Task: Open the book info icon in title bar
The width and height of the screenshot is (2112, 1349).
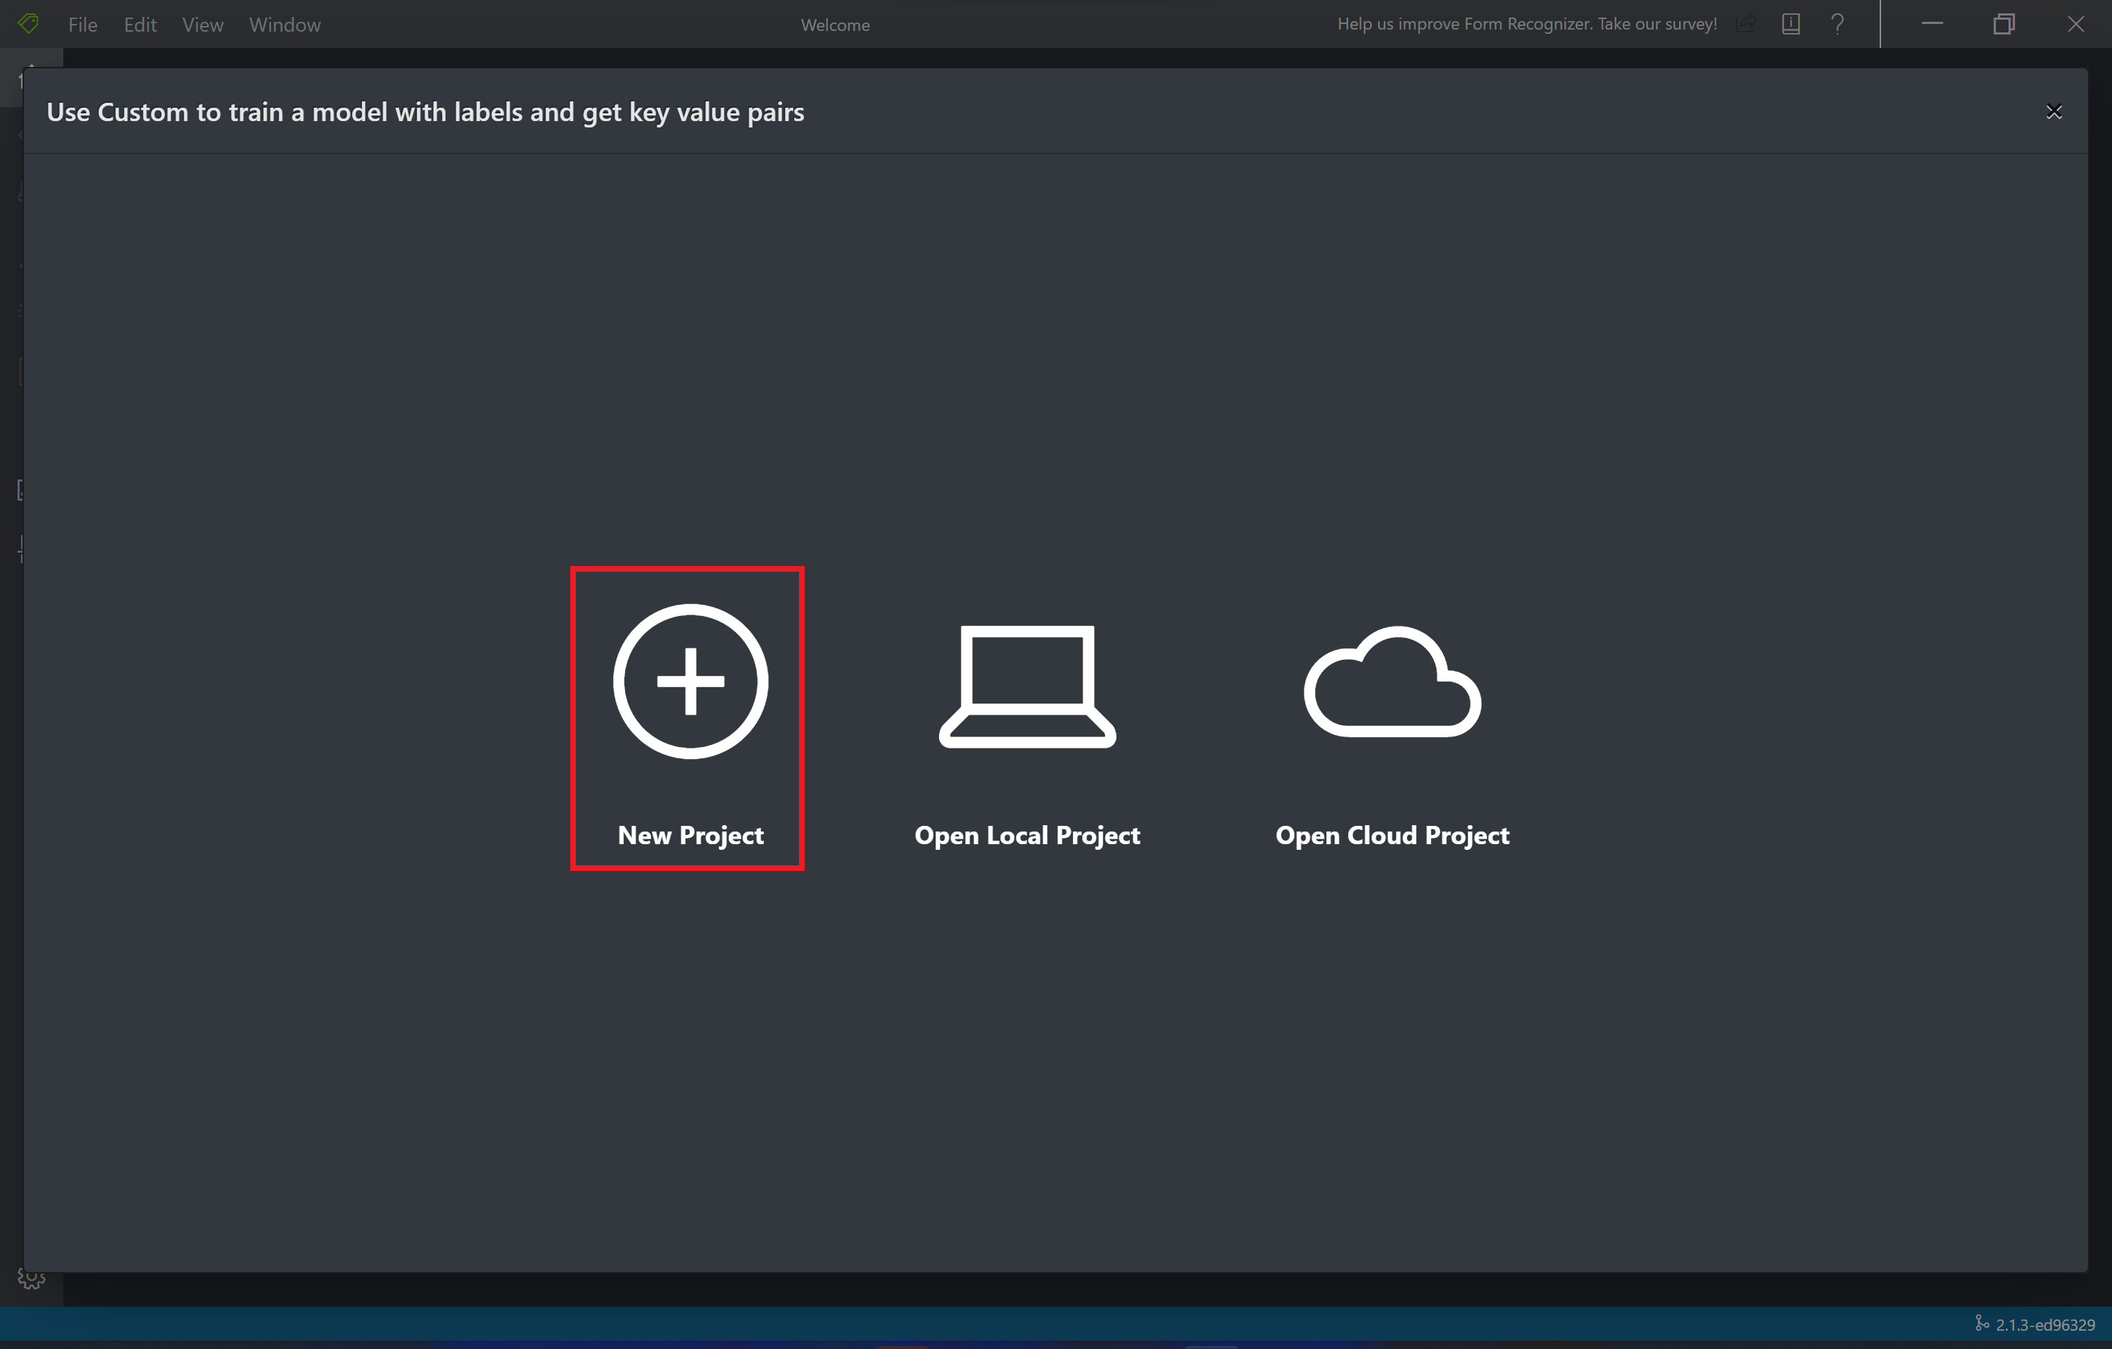Action: point(1791,24)
